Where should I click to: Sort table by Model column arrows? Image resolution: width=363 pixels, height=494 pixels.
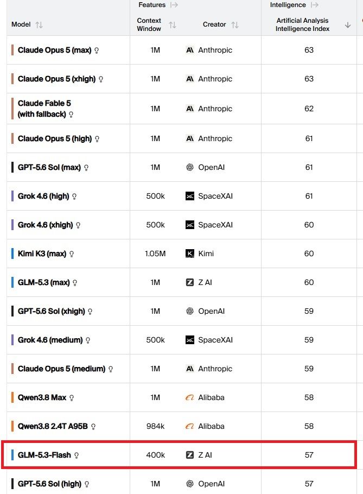pyautogui.click(x=39, y=24)
